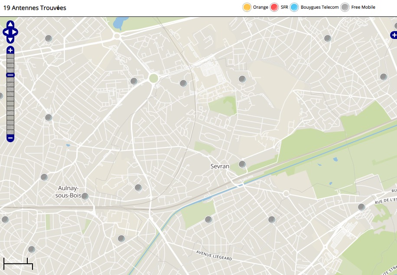Image resolution: width=397 pixels, height=275 pixels.
Task: Click the Sevran town label
Action: point(220,166)
